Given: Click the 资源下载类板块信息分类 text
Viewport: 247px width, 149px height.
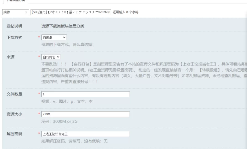Looking at the screenshot, I should 63,26.
